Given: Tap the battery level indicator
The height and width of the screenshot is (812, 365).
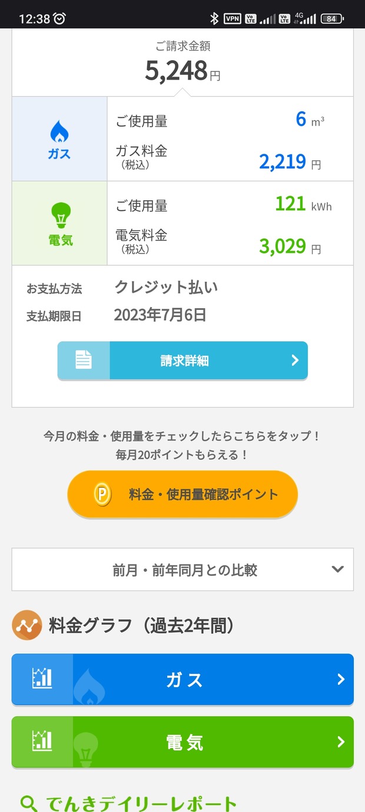Looking at the screenshot, I should [x=332, y=19].
